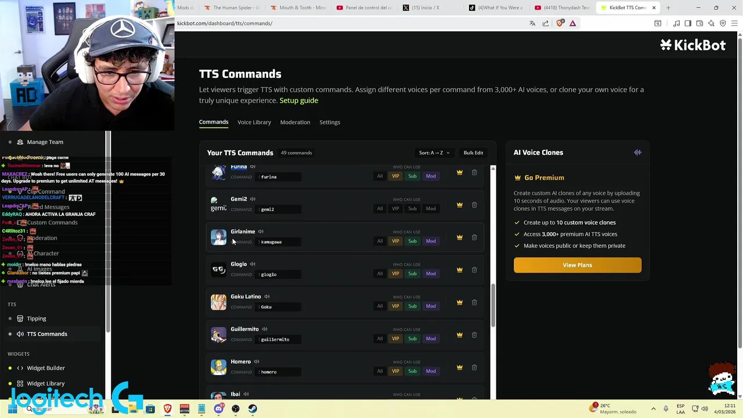Click the crown icon on Goku Latino row
The image size is (743, 418).
459,302
